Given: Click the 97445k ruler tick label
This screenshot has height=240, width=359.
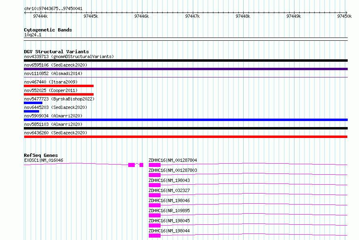Looking at the screenshot, I should [x=91, y=16].
